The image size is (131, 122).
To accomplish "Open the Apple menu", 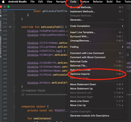I will pos(3,2).
